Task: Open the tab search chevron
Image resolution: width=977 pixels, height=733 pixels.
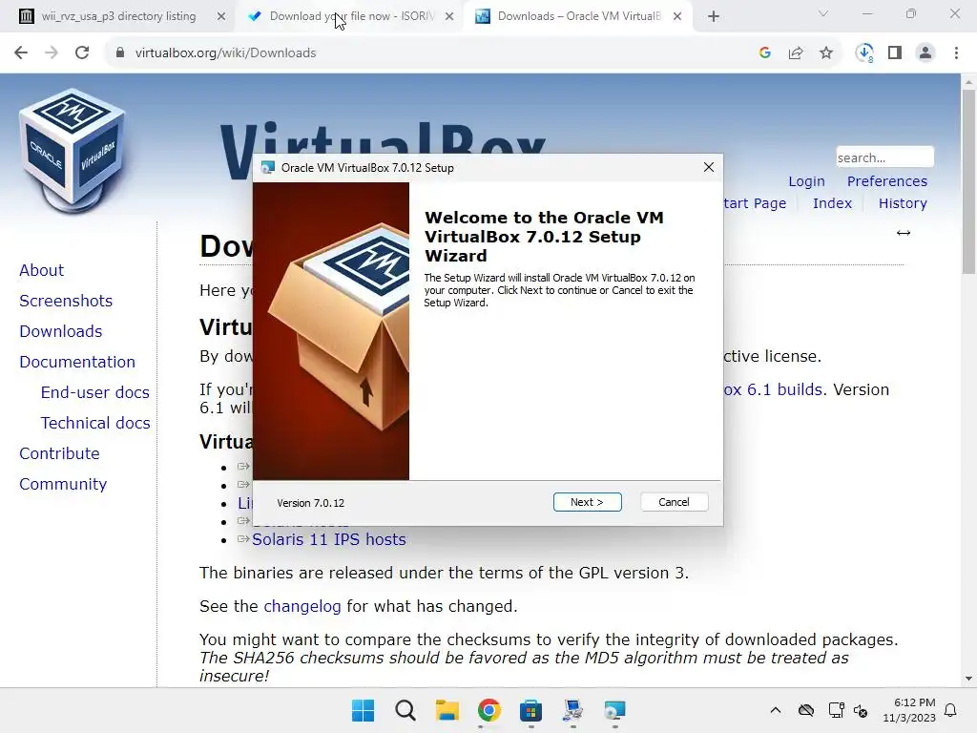Action: click(823, 13)
